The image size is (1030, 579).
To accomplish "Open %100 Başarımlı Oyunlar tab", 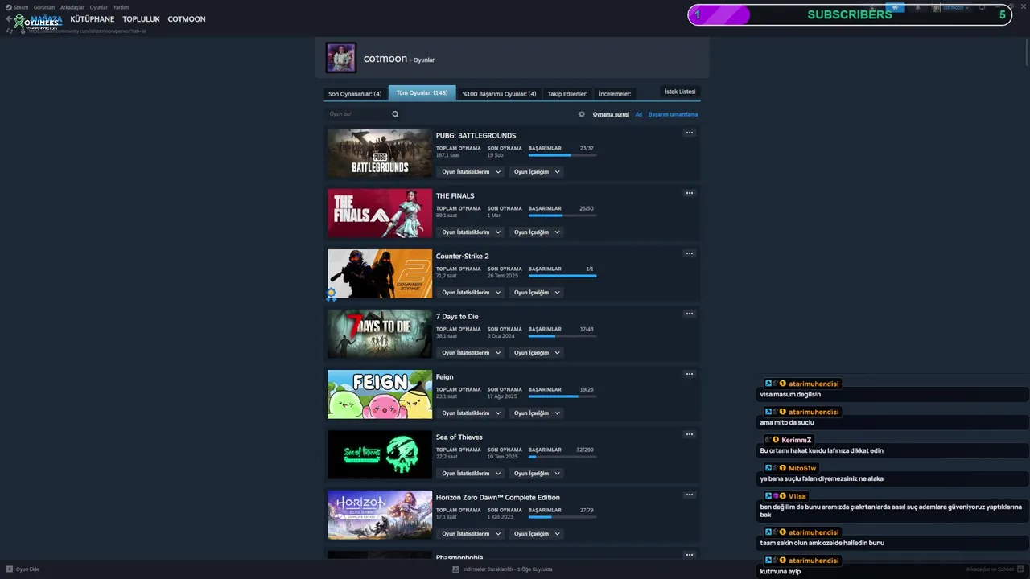I will 499,94.
